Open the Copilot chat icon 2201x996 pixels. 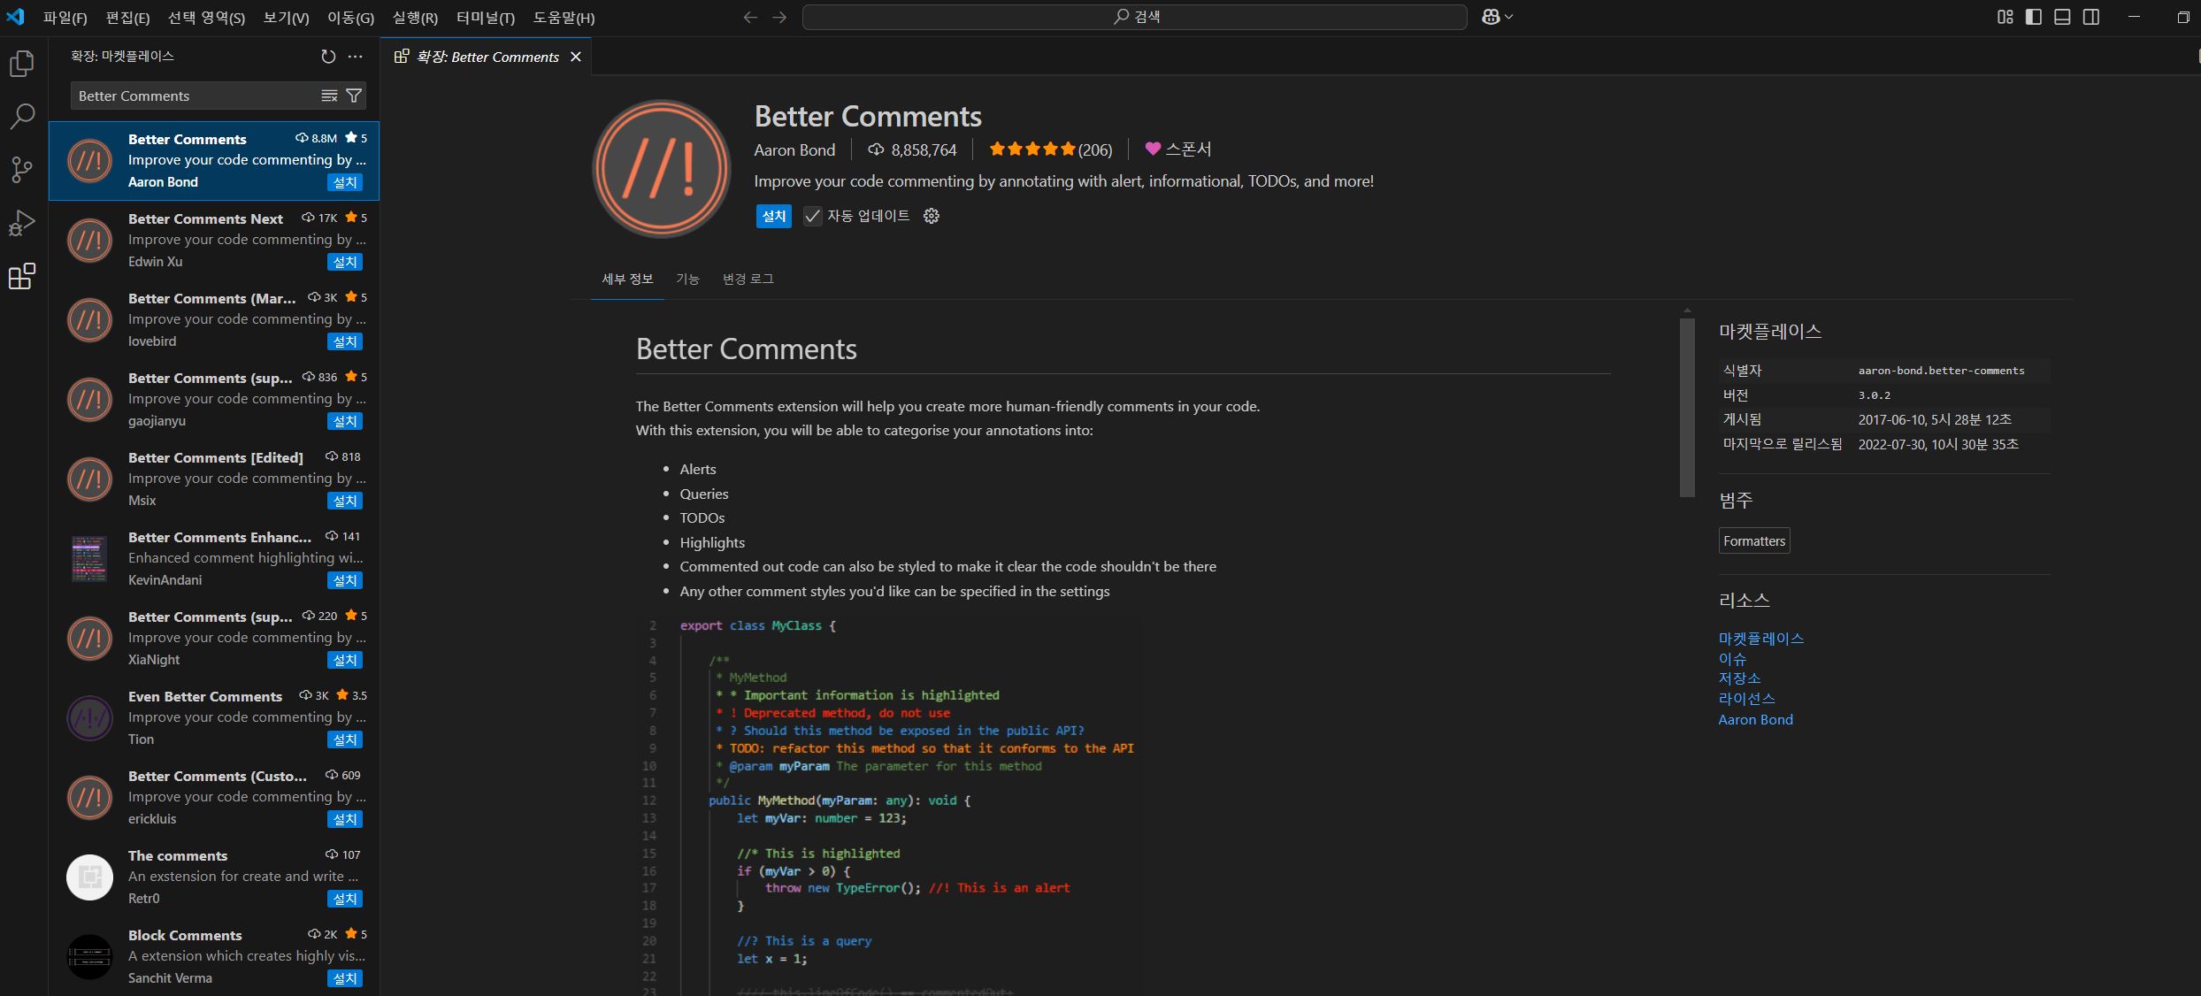click(1491, 17)
